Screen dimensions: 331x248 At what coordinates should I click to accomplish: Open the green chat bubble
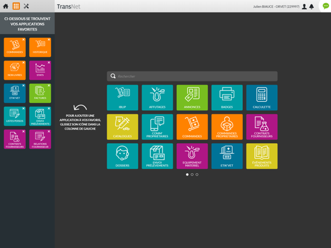[326, 6]
